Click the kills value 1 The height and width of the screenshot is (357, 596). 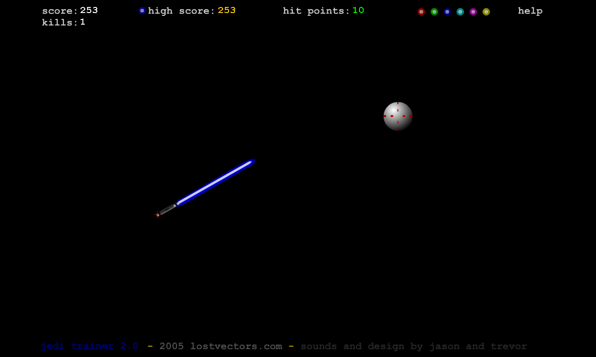point(82,22)
